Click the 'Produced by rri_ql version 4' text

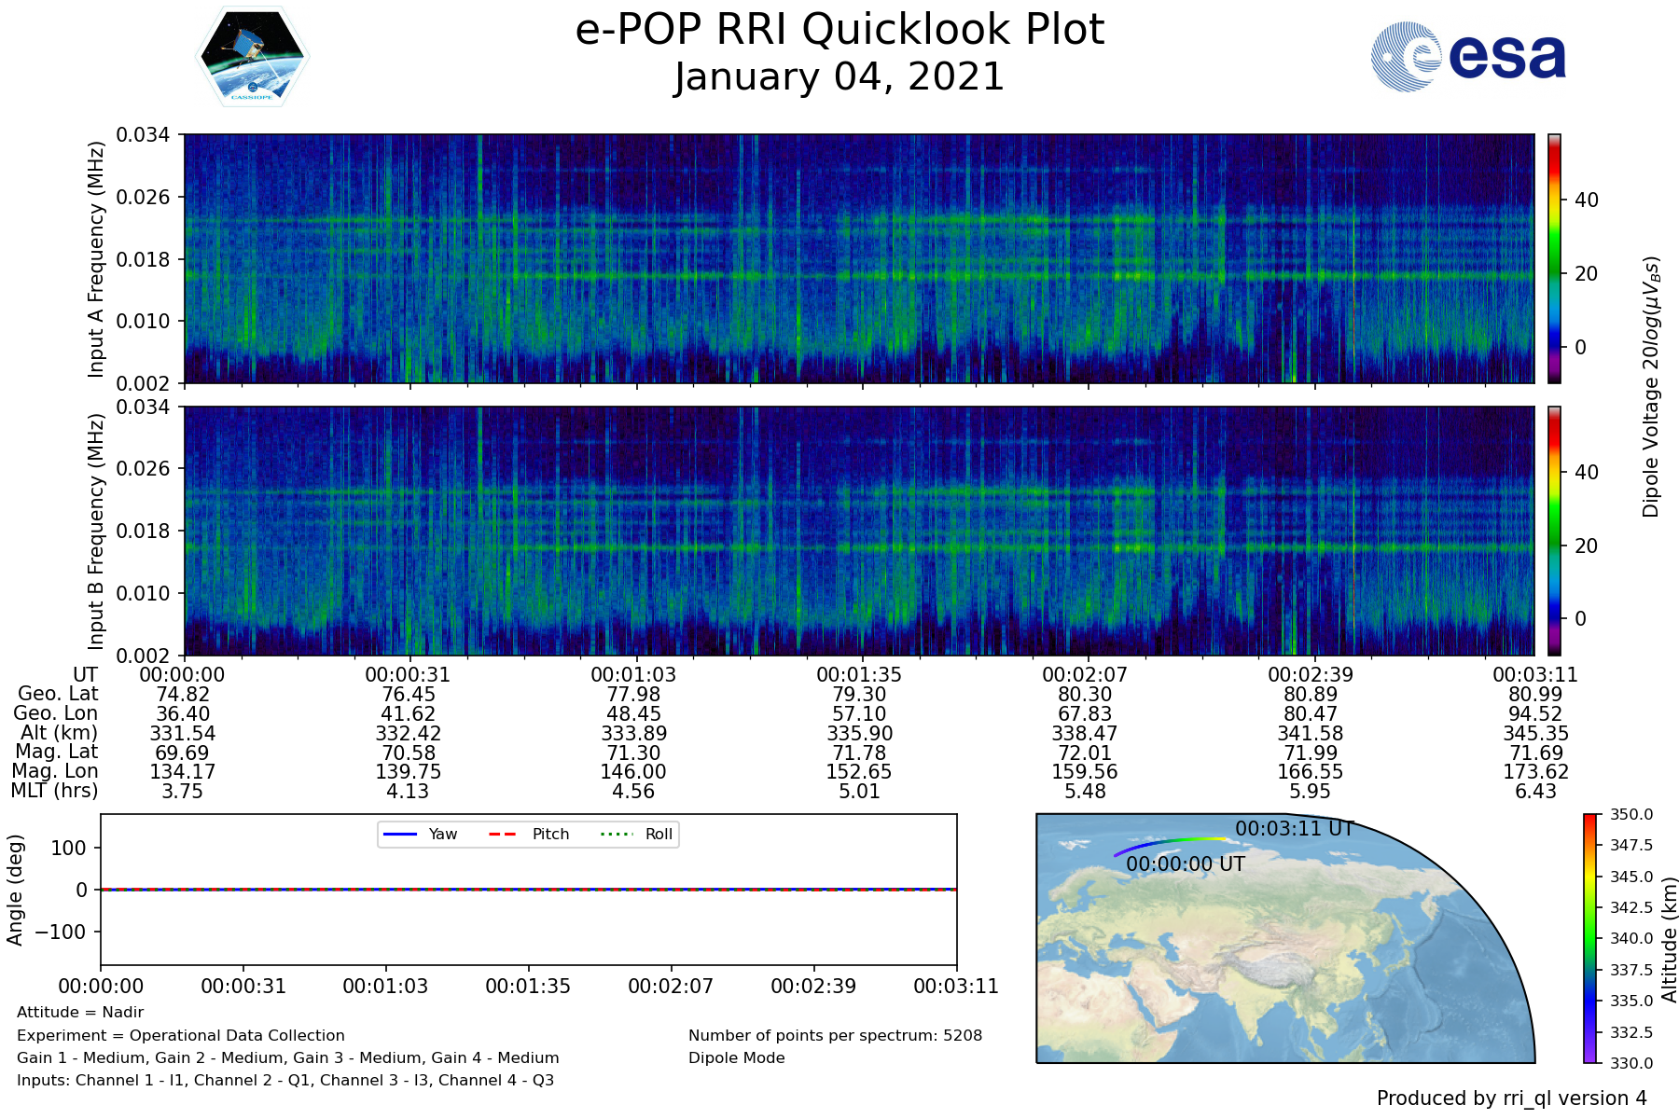(1511, 1098)
